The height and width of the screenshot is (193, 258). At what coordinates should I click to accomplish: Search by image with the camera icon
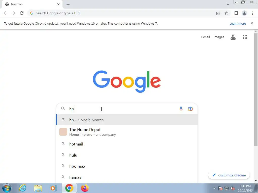(x=190, y=109)
